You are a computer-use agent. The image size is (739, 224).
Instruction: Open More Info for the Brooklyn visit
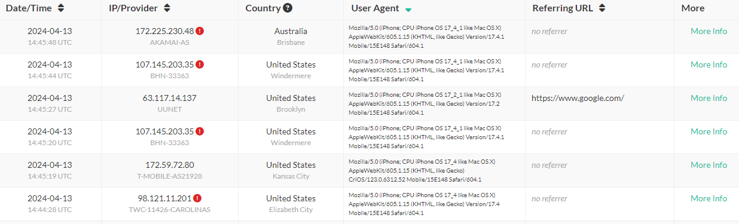click(x=709, y=98)
